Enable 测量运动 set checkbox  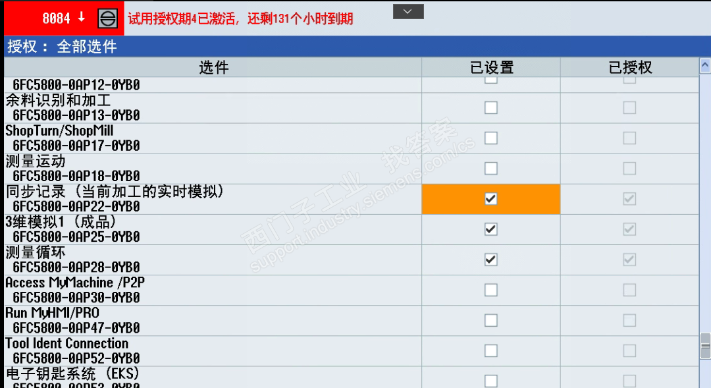pyautogui.click(x=491, y=169)
